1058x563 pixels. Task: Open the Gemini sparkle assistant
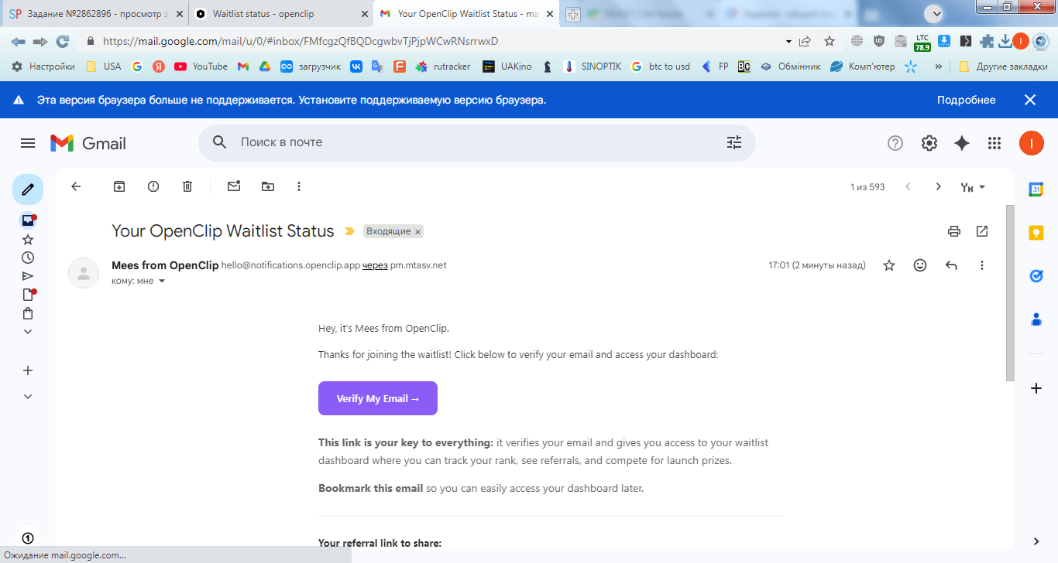(x=962, y=143)
